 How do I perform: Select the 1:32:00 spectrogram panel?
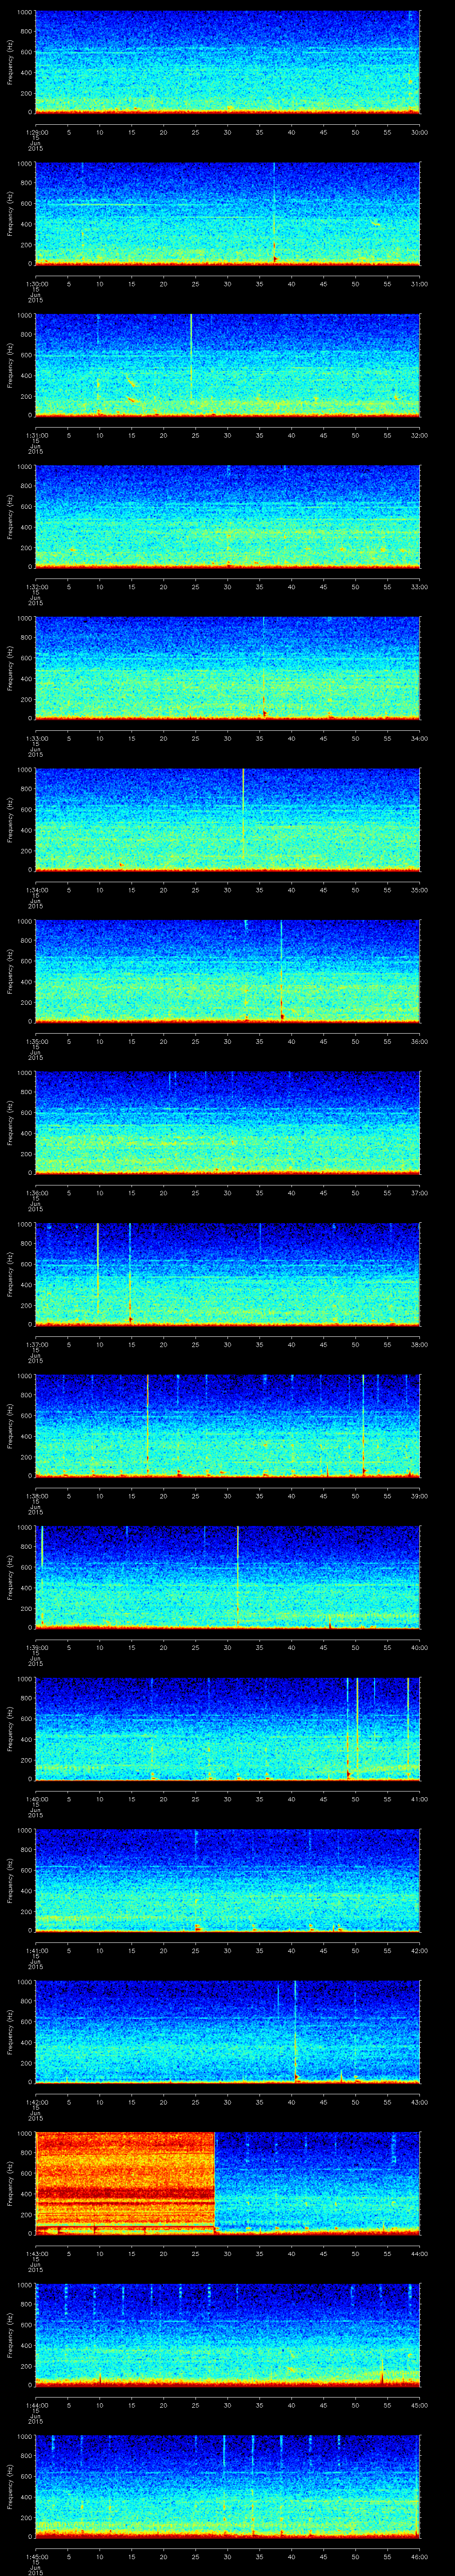click(x=227, y=516)
